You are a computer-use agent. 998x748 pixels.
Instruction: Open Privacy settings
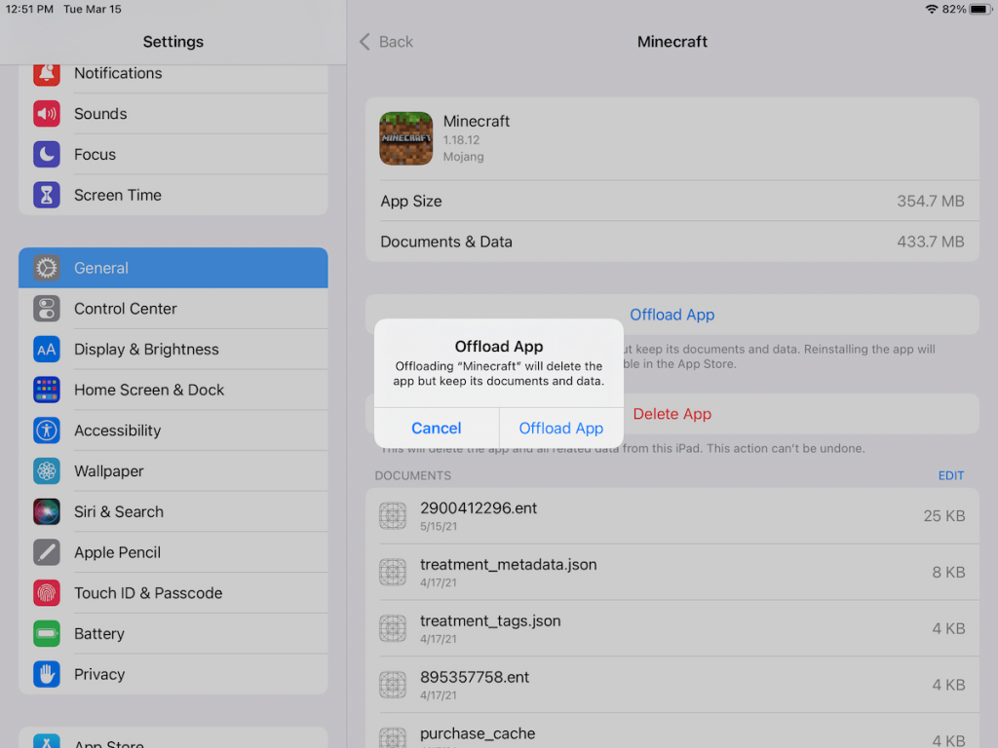coord(173,675)
